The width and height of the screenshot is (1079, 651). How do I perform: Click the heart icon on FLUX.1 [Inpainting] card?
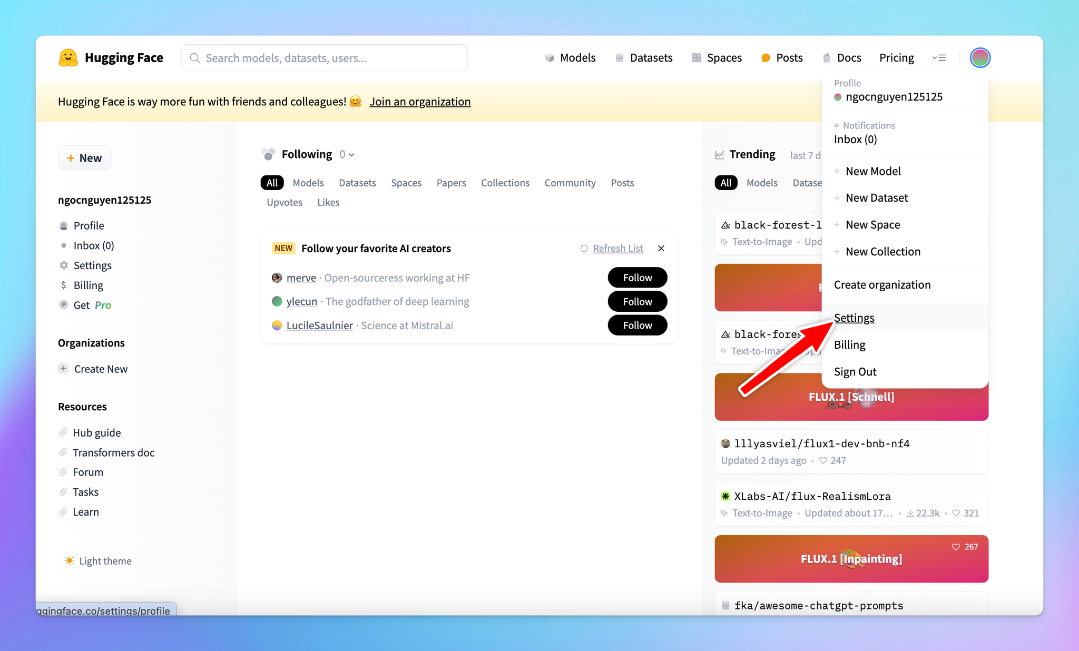[956, 547]
